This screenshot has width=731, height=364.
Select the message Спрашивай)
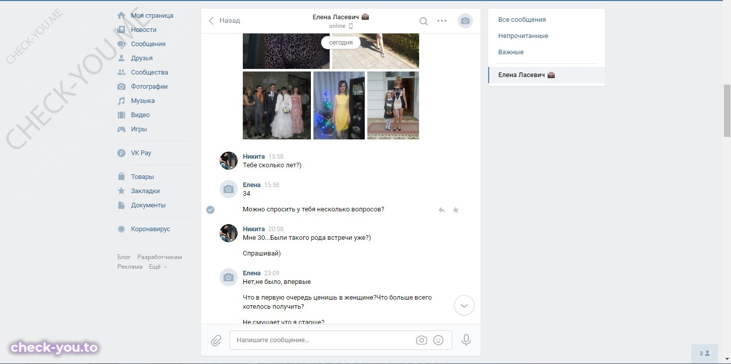tap(262, 253)
